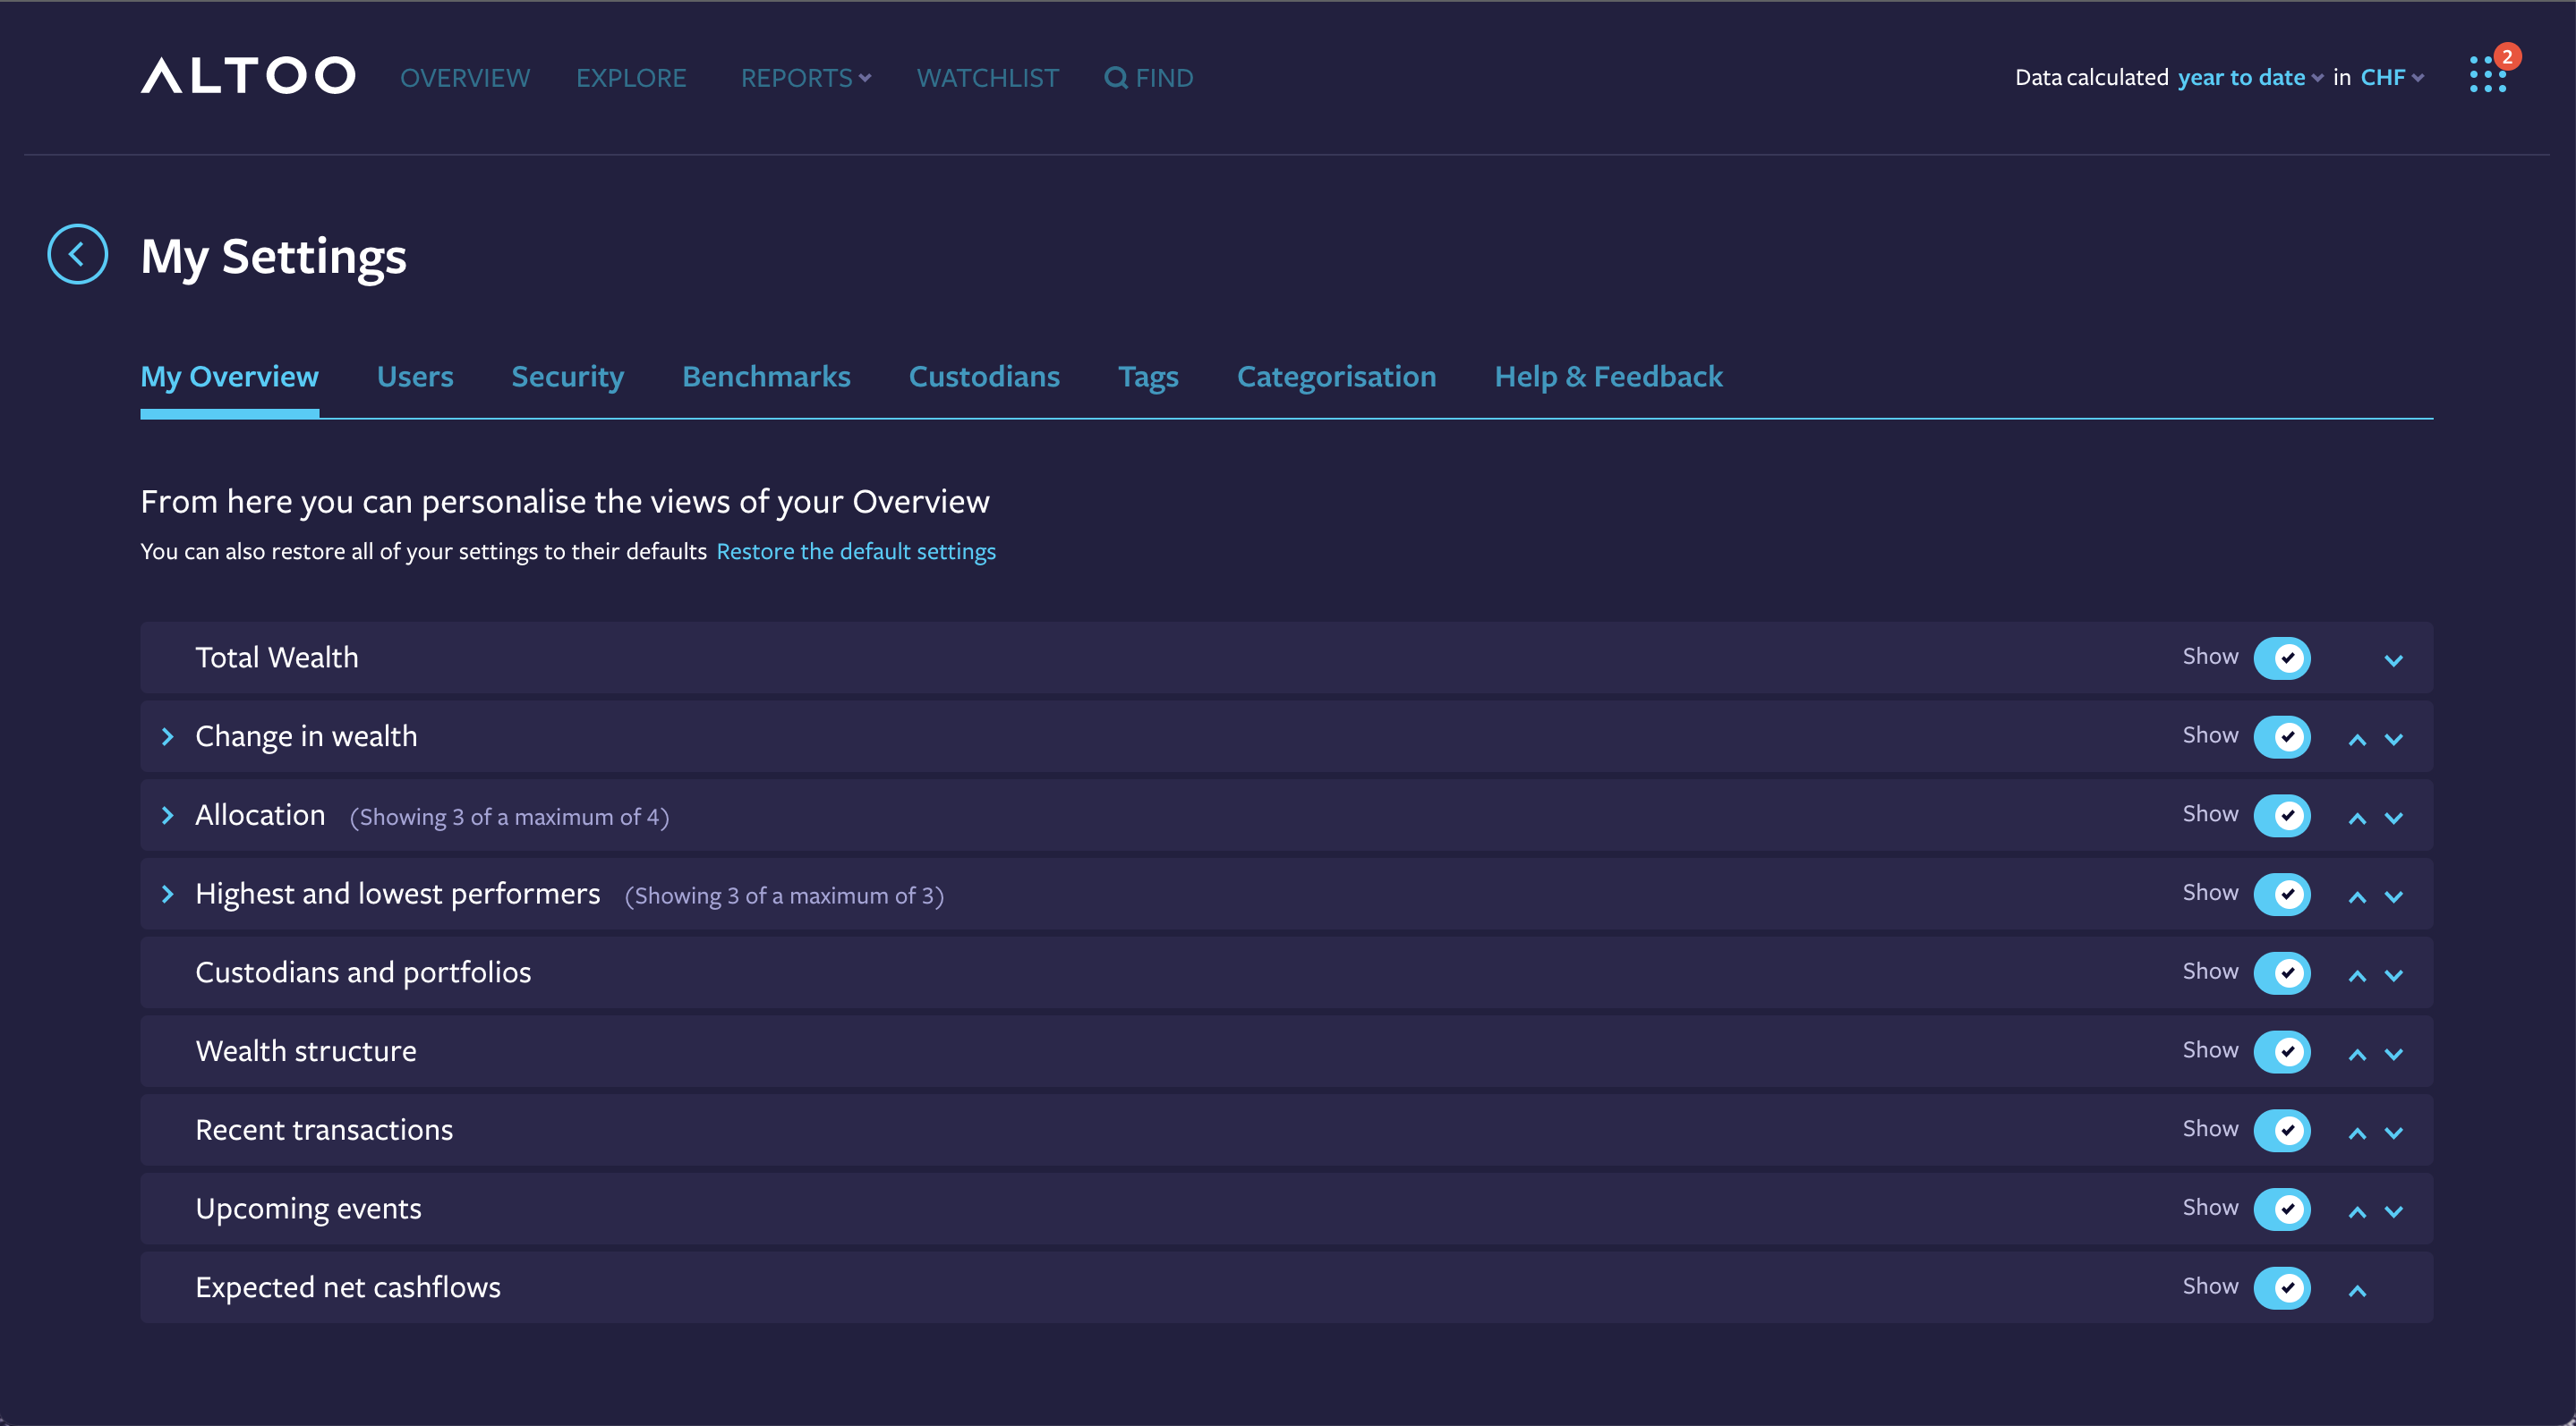Switch to the Benchmarks tab
The image size is (2576, 1426).
[766, 377]
